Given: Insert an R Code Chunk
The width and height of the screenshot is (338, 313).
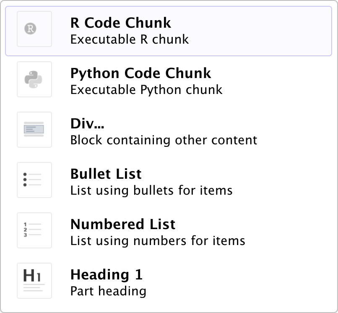Looking at the screenshot, I should pyautogui.click(x=120, y=23).
